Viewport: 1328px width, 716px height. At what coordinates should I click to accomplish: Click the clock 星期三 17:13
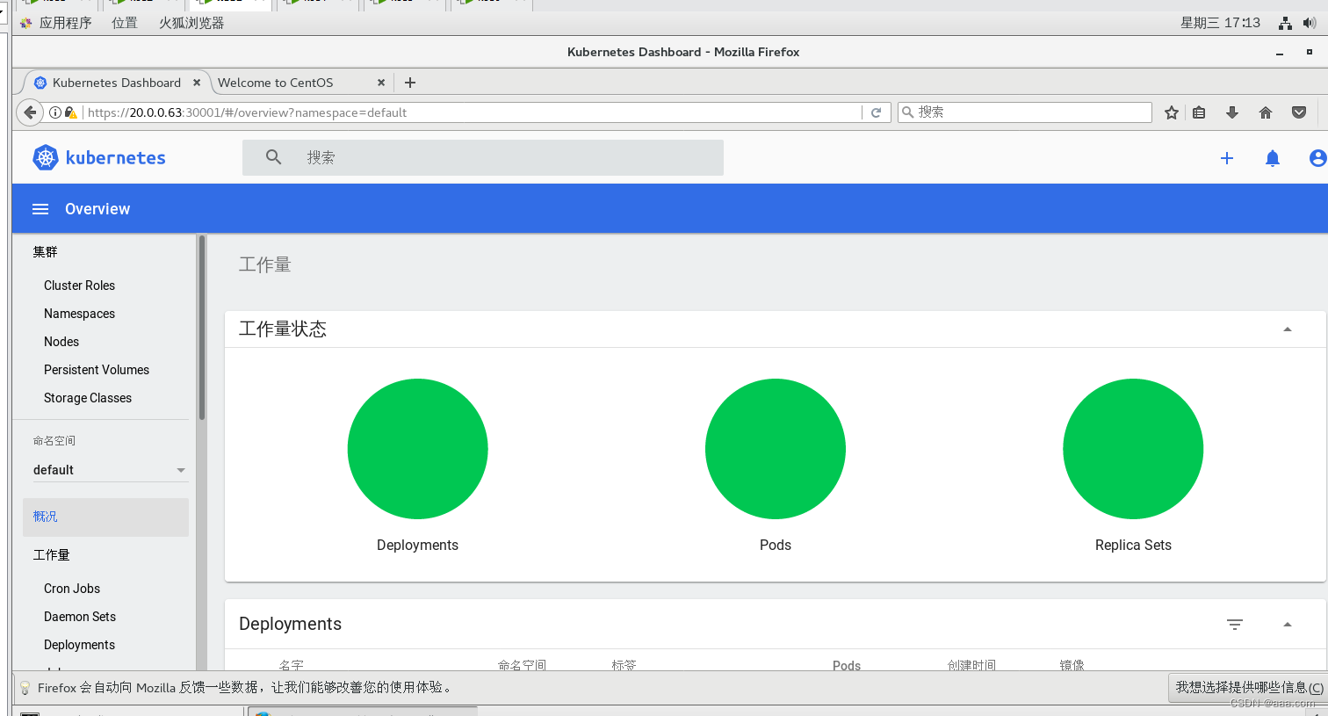1220,23
